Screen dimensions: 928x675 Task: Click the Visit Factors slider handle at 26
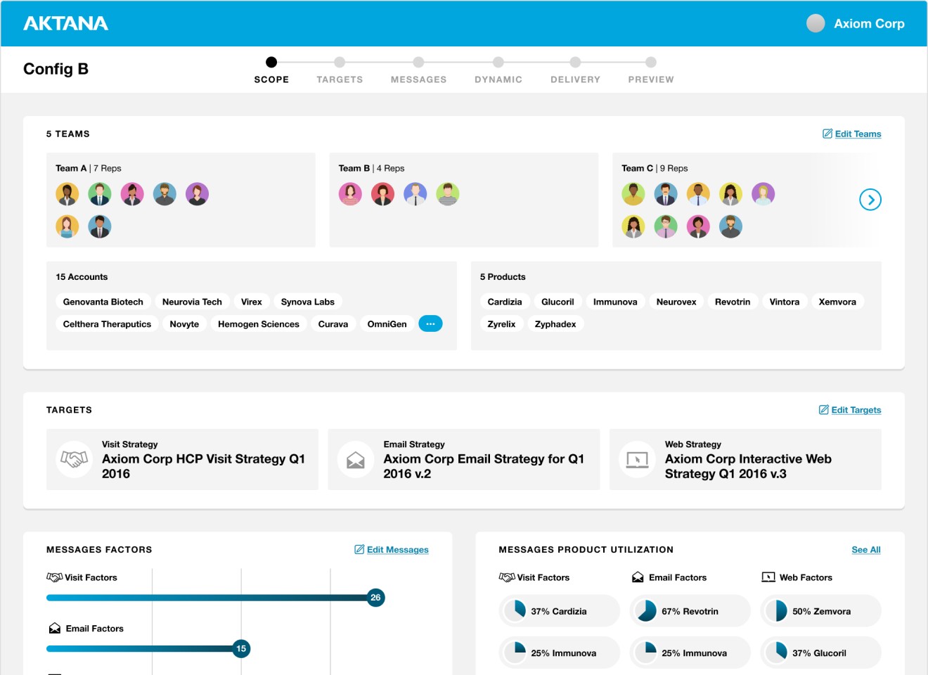pos(375,598)
